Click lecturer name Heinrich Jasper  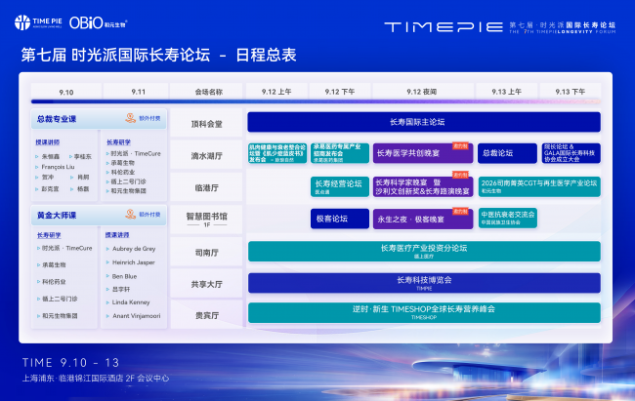133,262
